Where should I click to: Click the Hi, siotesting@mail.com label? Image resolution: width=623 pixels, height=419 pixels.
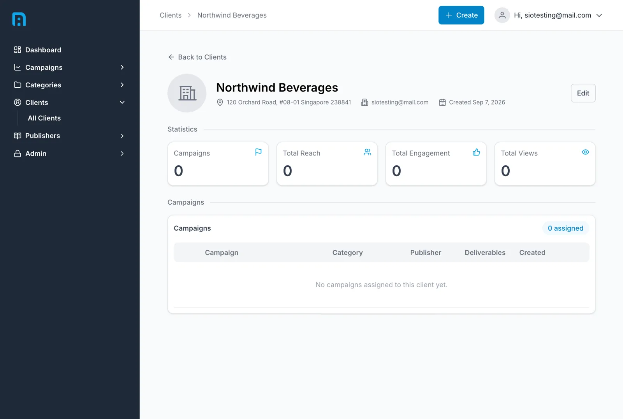click(553, 15)
